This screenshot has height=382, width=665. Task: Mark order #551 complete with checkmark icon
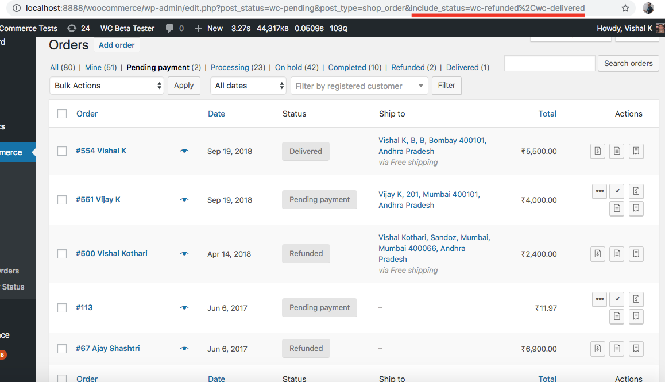(x=617, y=191)
